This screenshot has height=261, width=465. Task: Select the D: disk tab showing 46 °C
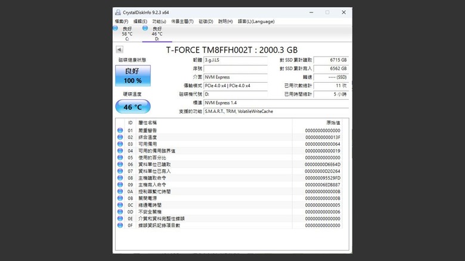point(157,34)
